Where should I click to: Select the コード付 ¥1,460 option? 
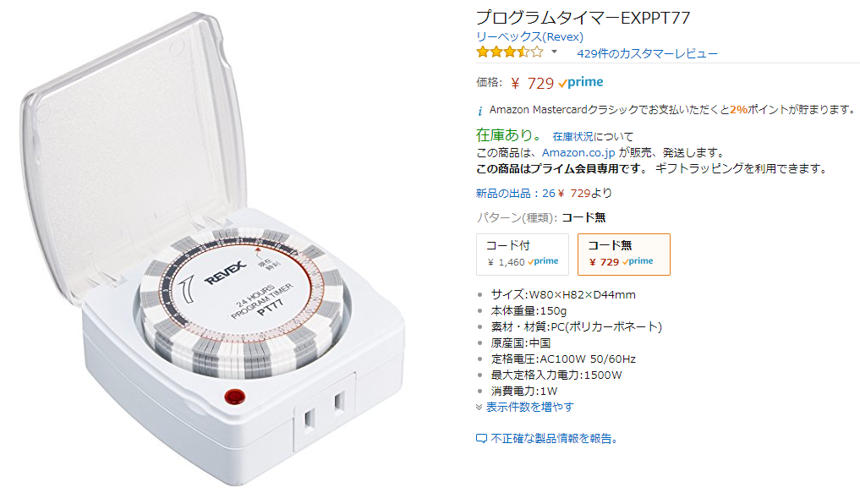(523, 255)
